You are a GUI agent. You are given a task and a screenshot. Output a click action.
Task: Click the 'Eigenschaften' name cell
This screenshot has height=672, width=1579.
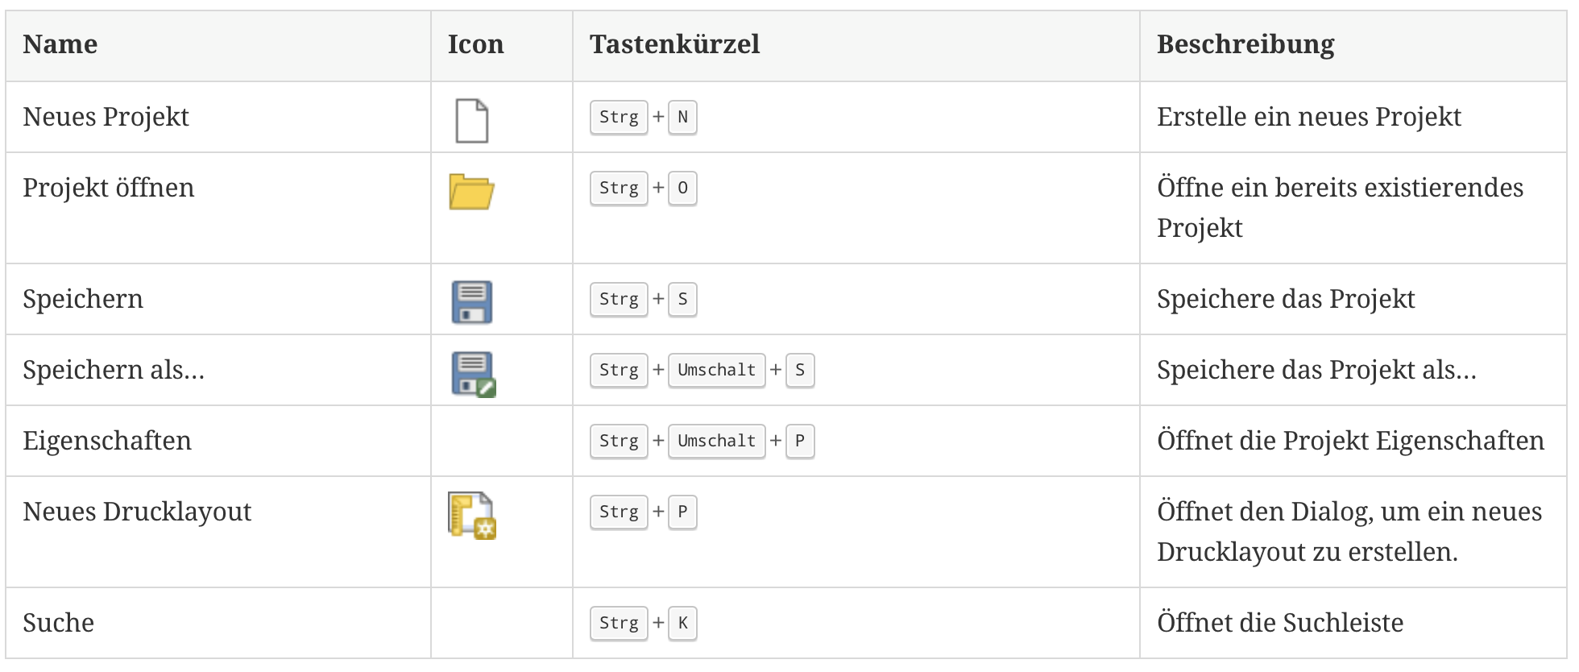click(107, 441)
